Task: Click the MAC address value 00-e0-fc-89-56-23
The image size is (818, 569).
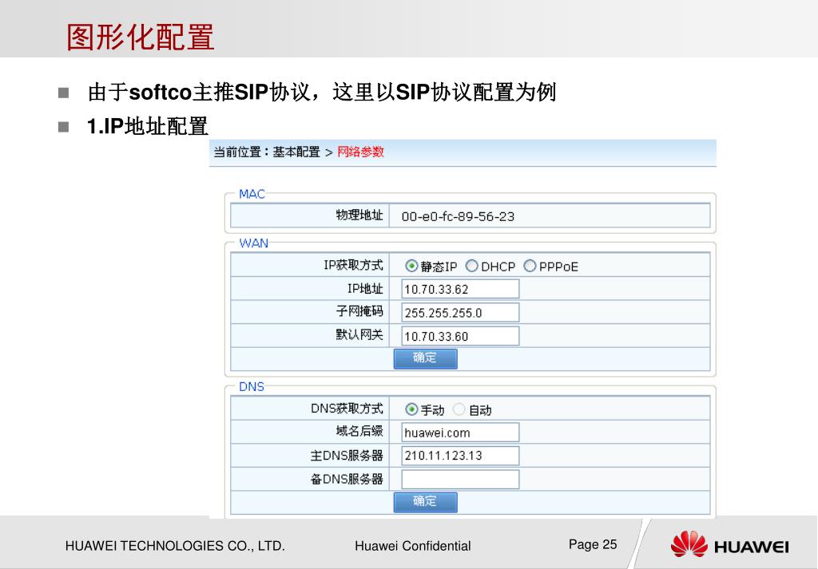Action: pyautogui.click(x=458, y=216)
